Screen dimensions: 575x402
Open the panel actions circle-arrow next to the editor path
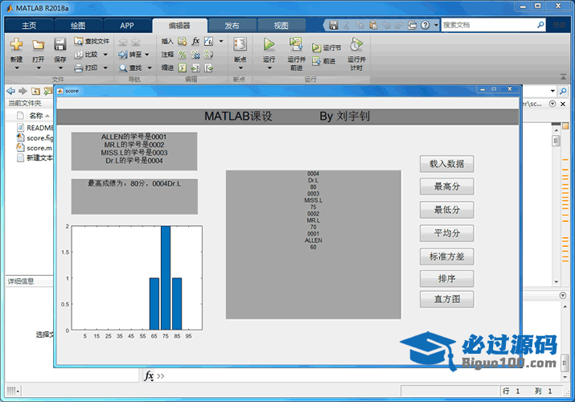pos(552,104)
